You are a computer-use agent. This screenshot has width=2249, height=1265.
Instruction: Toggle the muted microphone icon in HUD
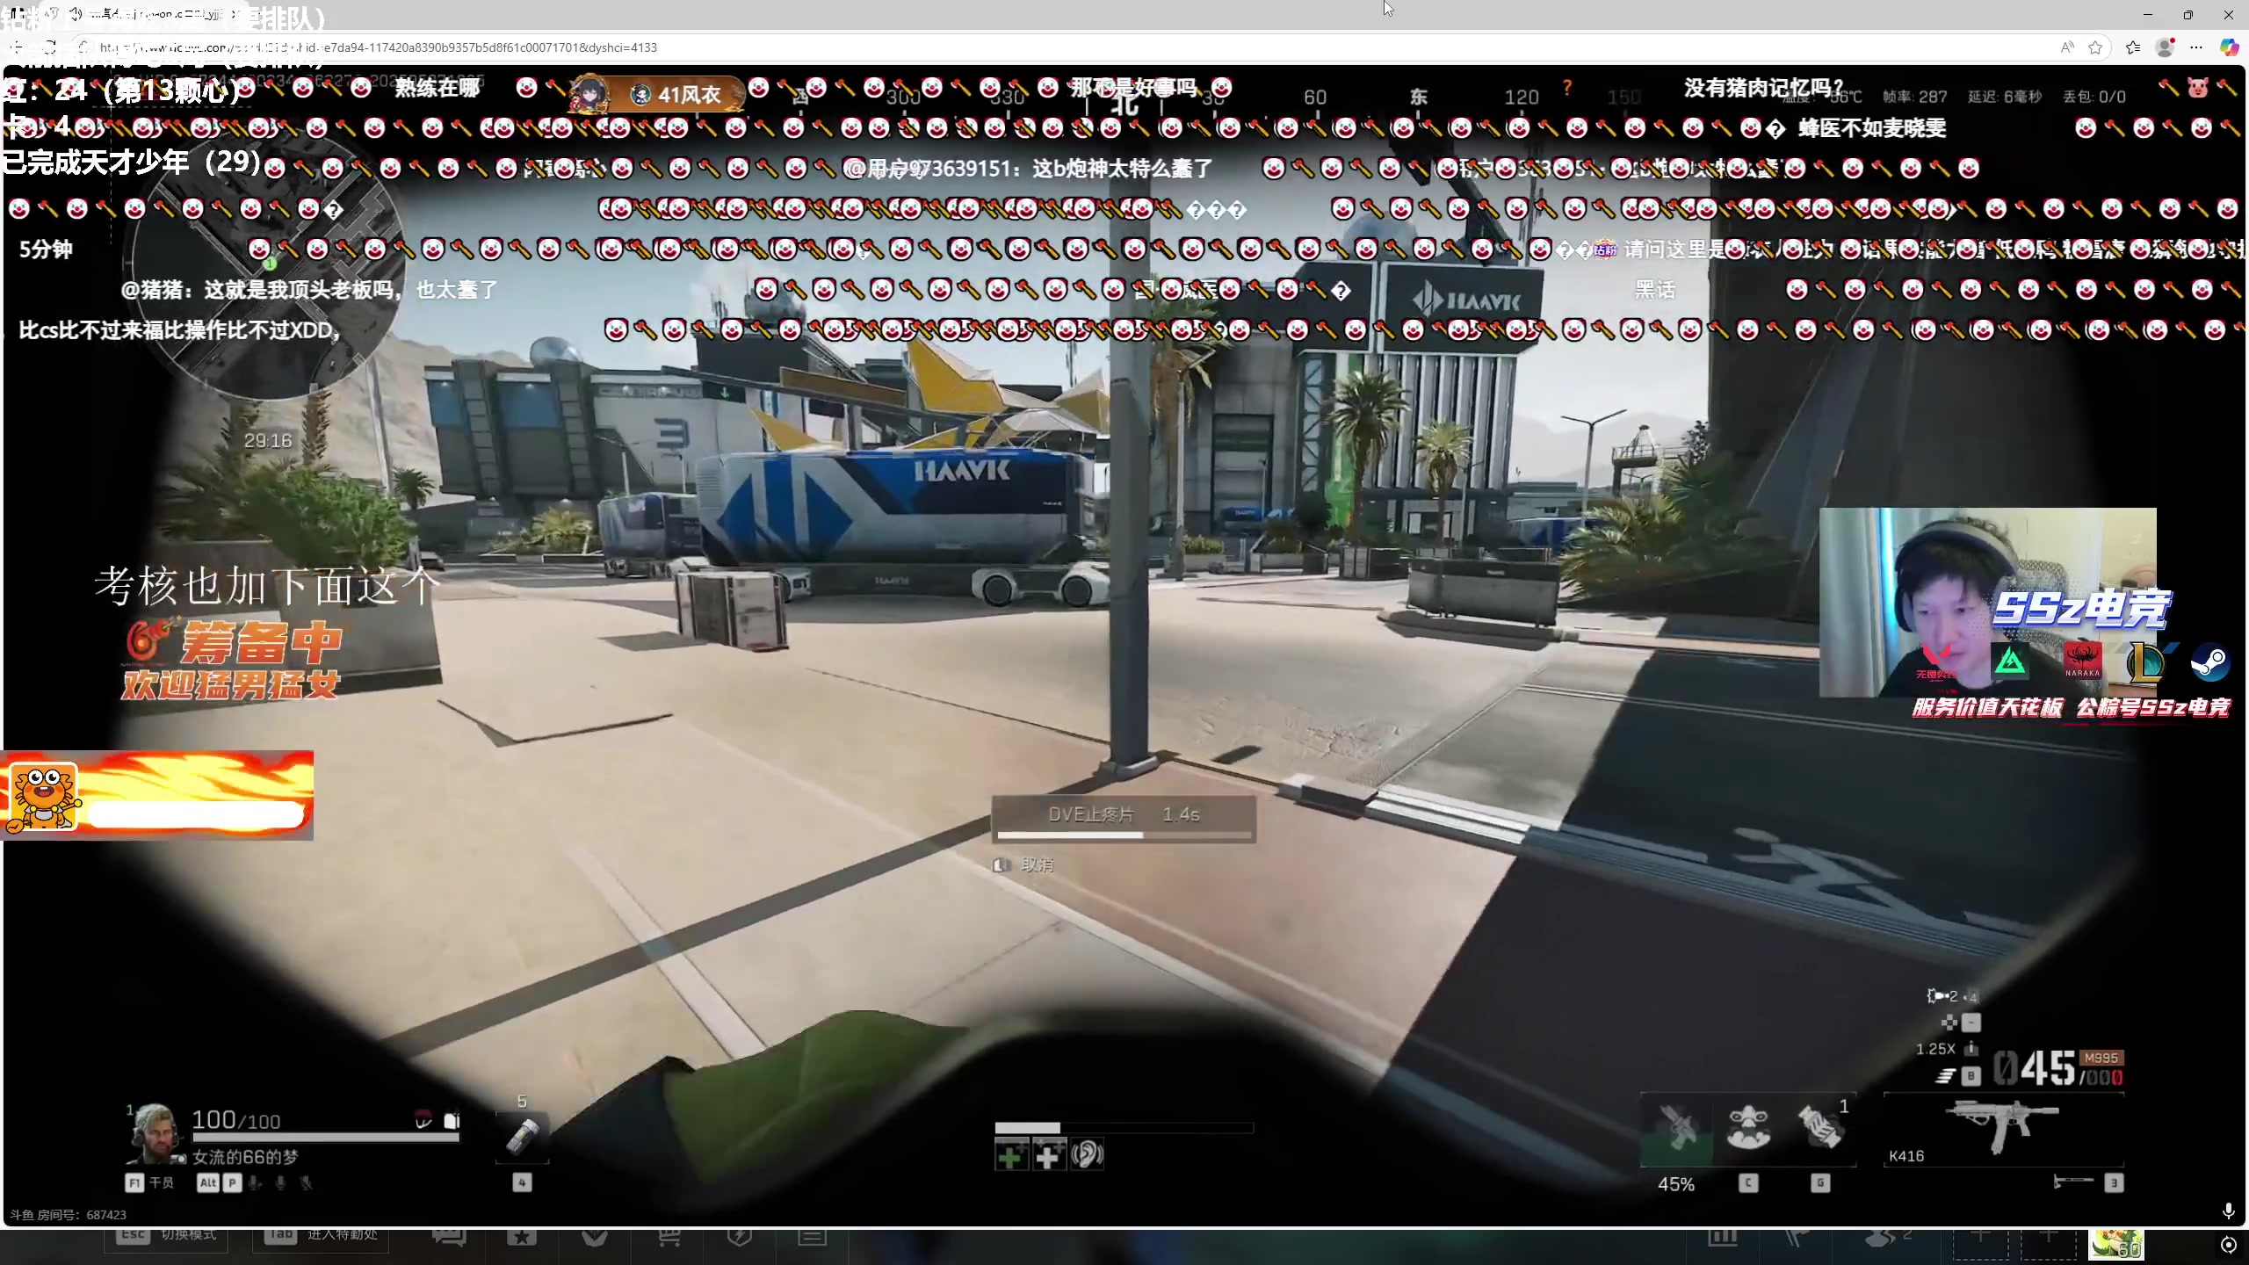click(x=306, y=1183)
